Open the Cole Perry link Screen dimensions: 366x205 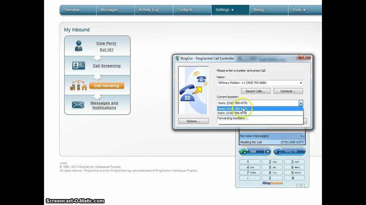(x=106, y=43)
